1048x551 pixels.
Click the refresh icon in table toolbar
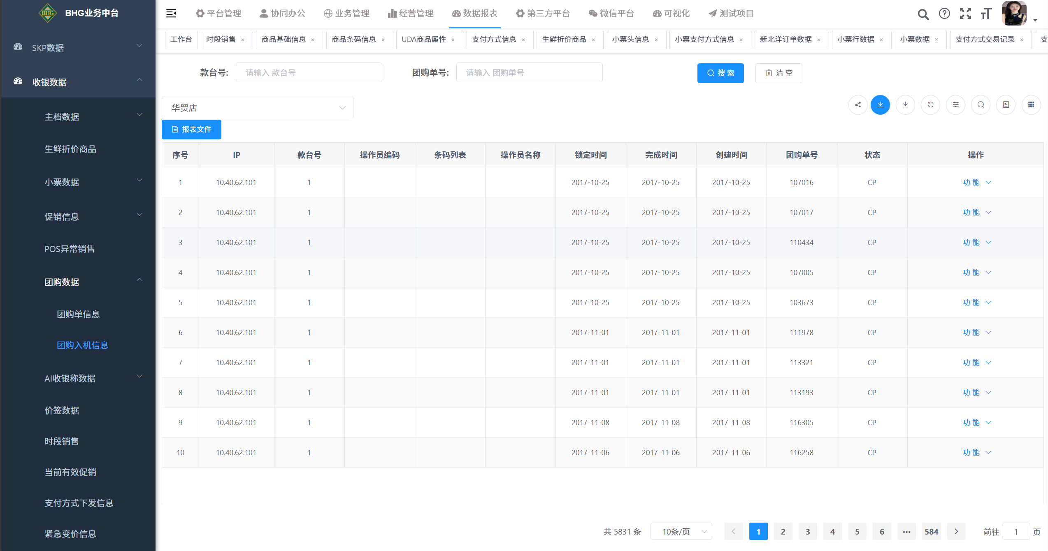[930, 105]
